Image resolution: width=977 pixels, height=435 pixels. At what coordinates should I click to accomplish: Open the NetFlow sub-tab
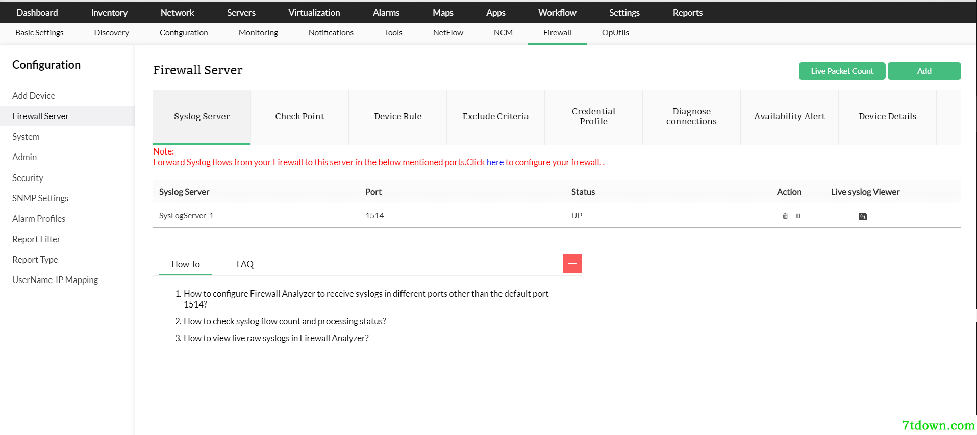448,33
